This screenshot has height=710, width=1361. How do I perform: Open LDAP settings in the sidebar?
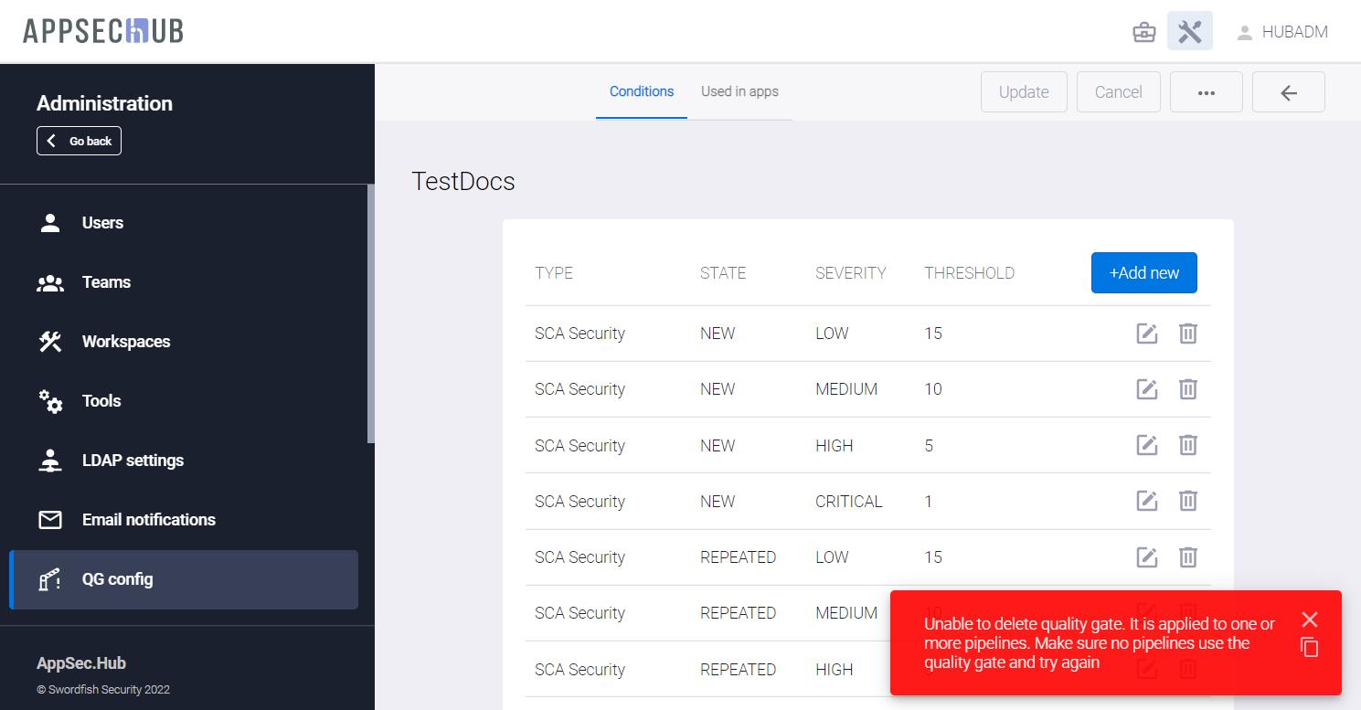coord(133,461)
